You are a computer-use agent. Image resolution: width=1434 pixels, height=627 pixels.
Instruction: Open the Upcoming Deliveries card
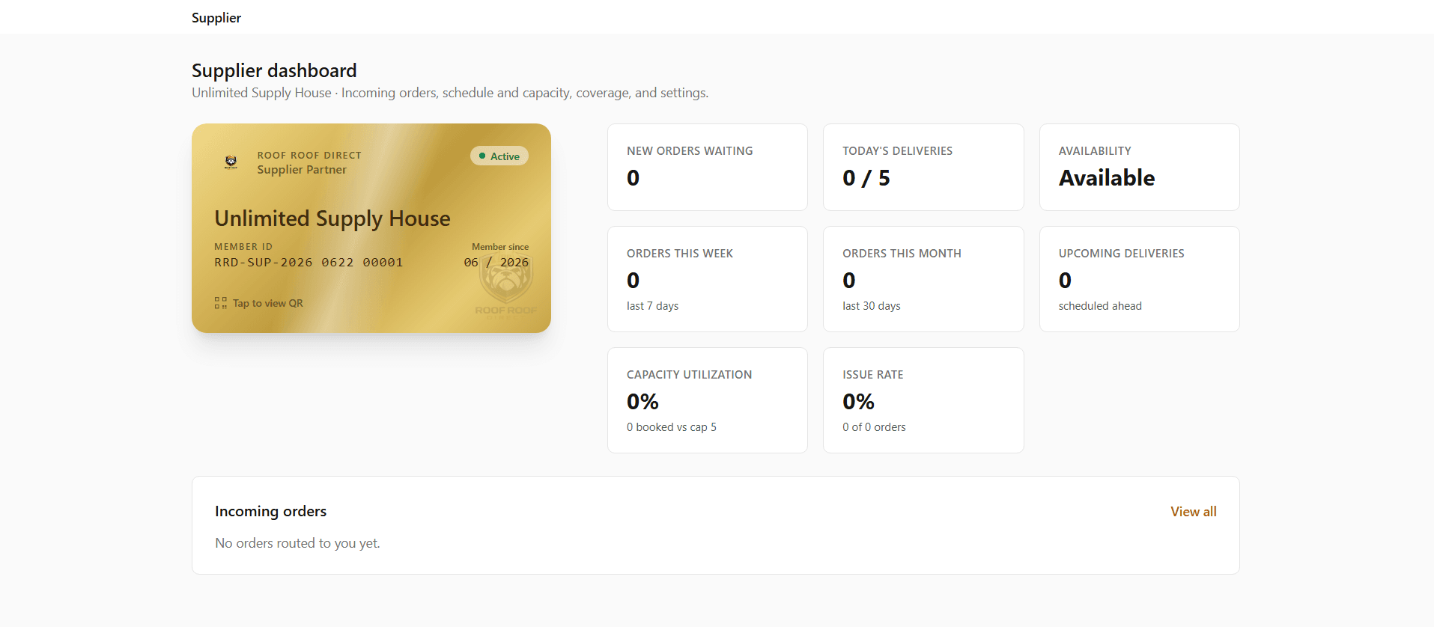pyautogui.click(x=1140, y=279)
